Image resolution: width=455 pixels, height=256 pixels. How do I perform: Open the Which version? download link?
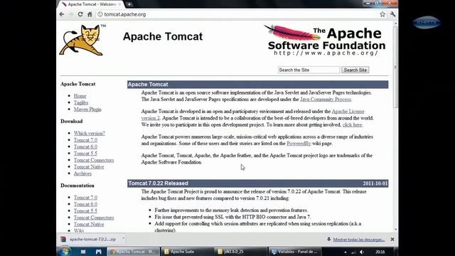coord(89,133)
